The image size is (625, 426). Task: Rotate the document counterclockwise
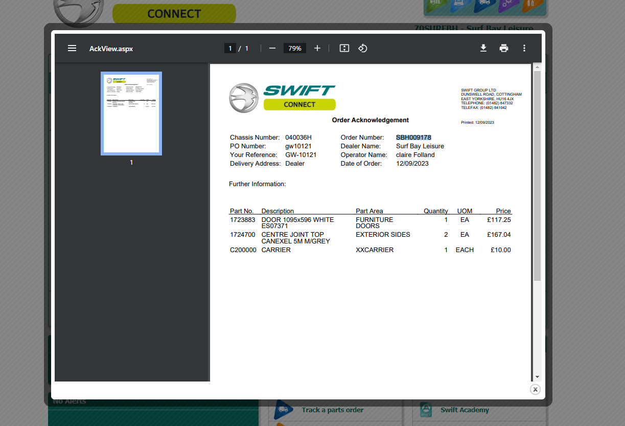[363, 48]
